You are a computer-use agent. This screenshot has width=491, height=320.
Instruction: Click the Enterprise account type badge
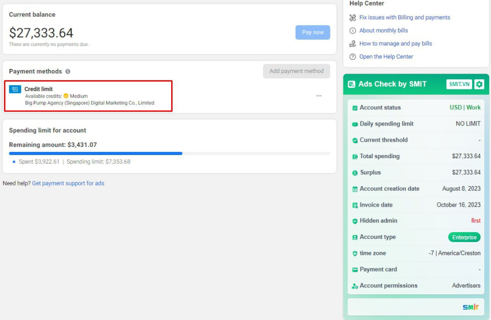[464, 237]
